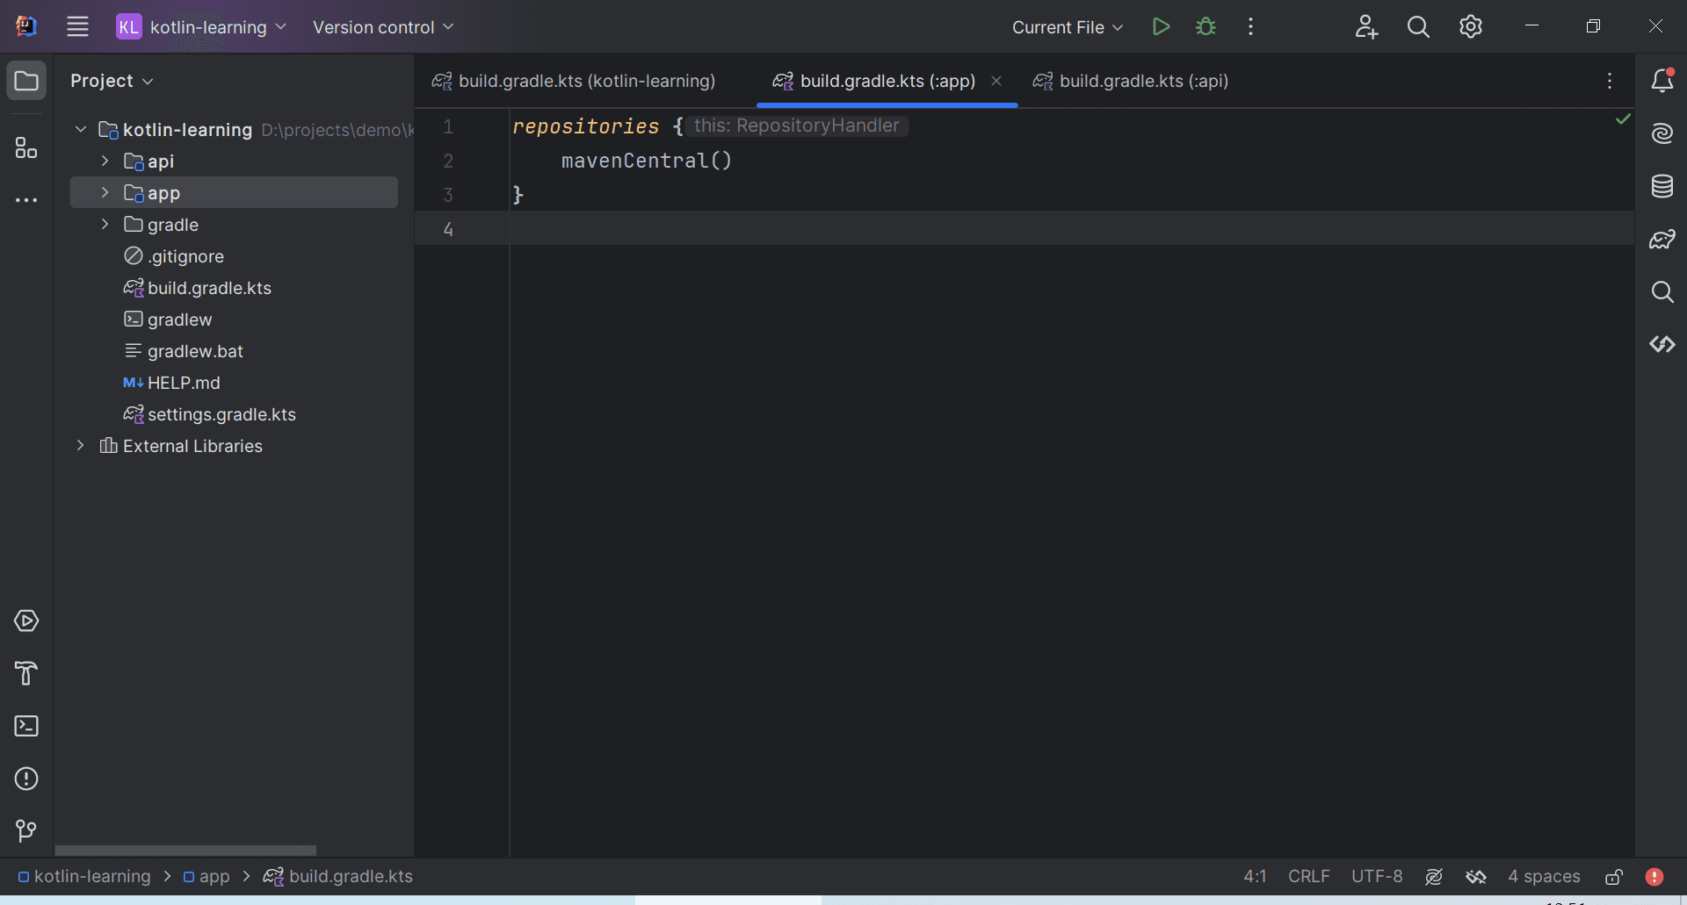This screenshot has width=1687, height=905.
Task: Expand the gradle folder
Action: click(105, 224)
